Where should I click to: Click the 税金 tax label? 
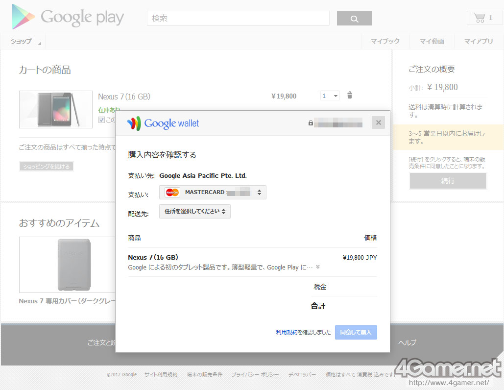tap(320, 287)
